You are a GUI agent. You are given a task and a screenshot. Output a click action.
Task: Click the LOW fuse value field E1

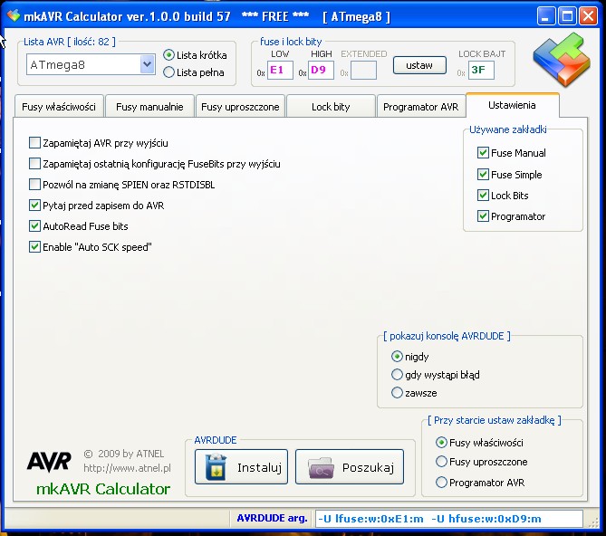[x=280, y=71]
